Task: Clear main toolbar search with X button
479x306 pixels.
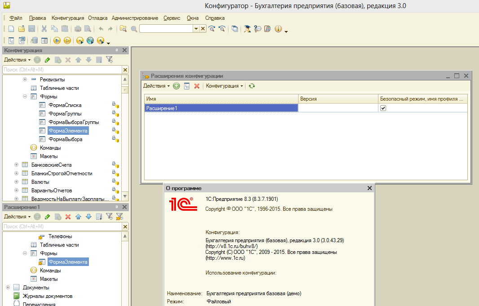Action: (203, 29)
